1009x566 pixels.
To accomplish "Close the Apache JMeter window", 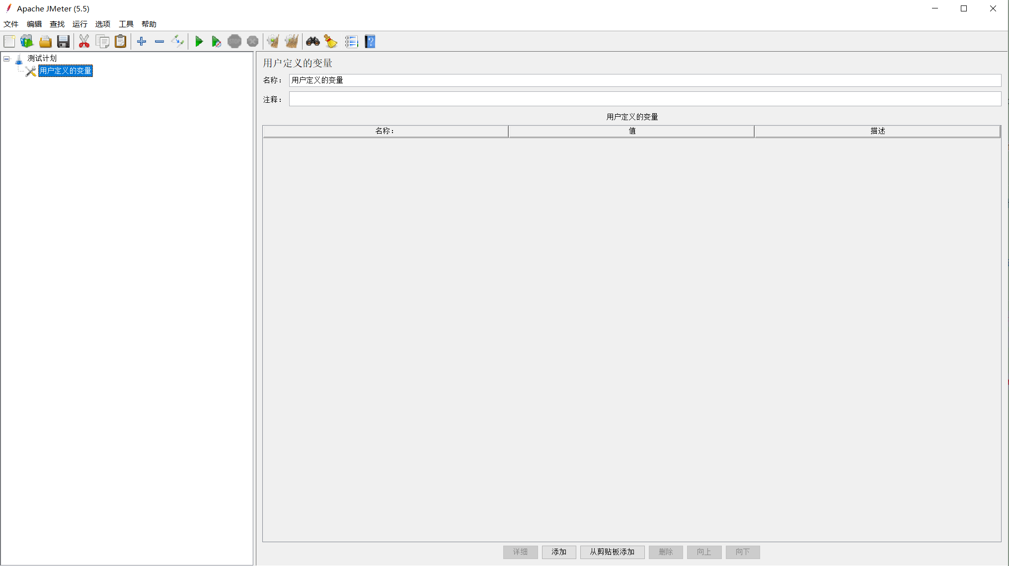I will (993, 8).
